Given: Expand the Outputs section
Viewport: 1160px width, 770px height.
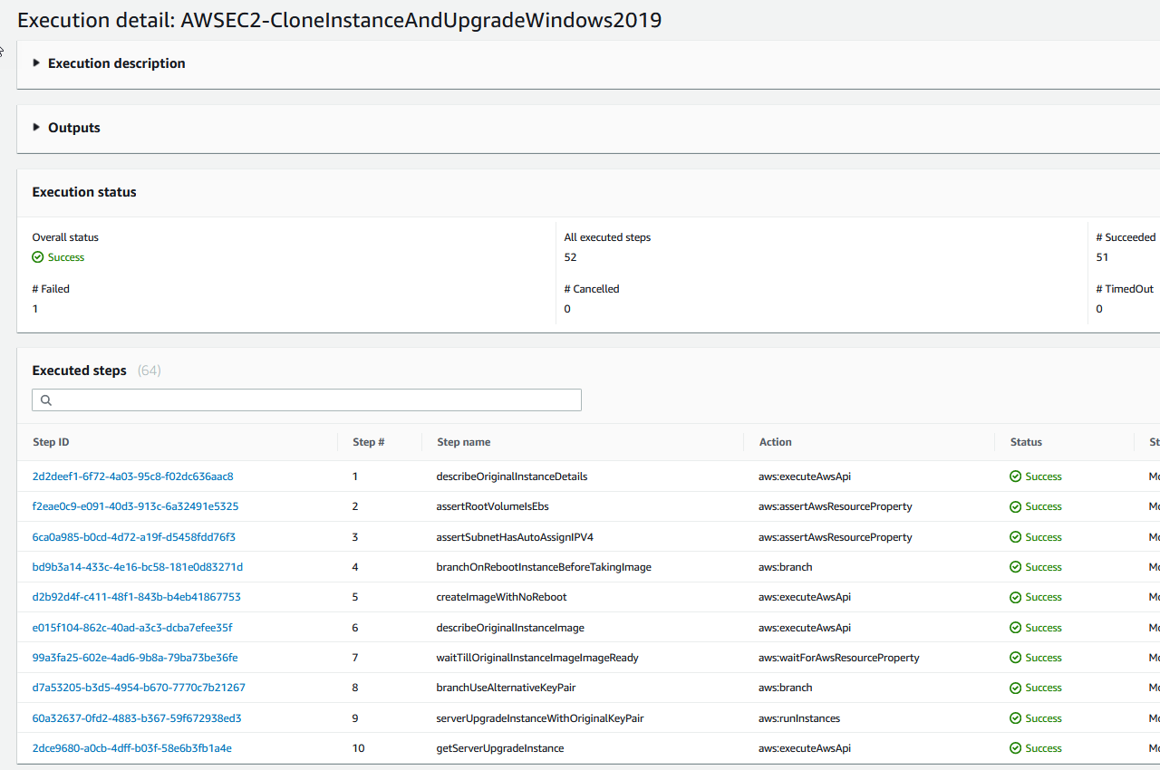Looking at the screenshot, I should pyautogui.click(x=35, y=127).
